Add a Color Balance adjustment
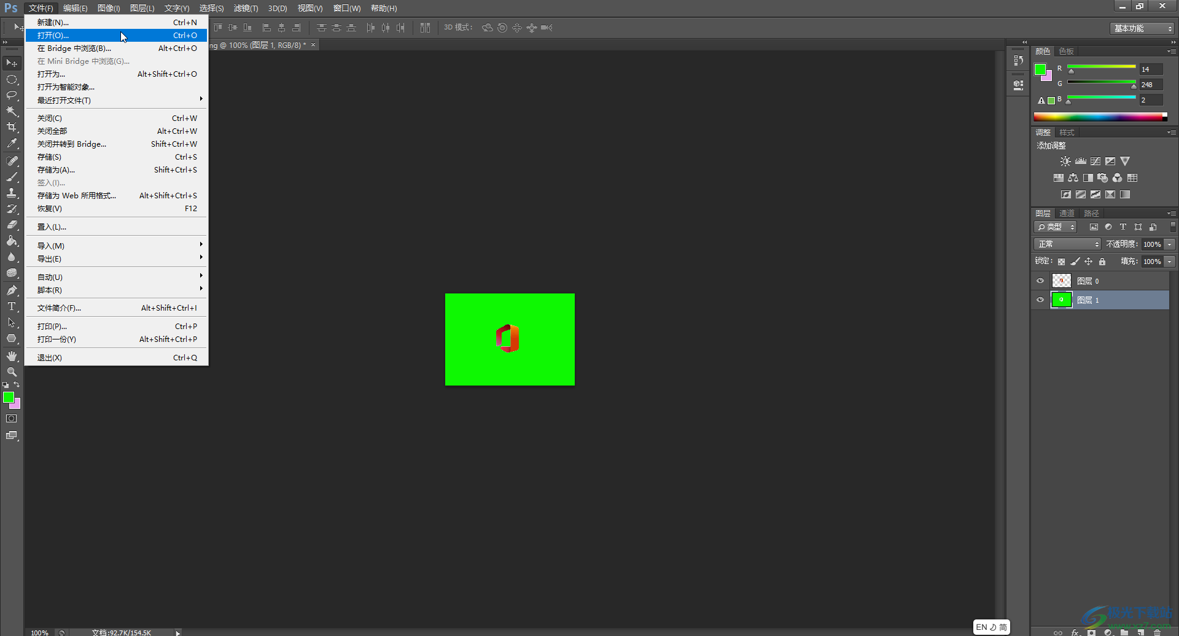 click(1073, 178)
